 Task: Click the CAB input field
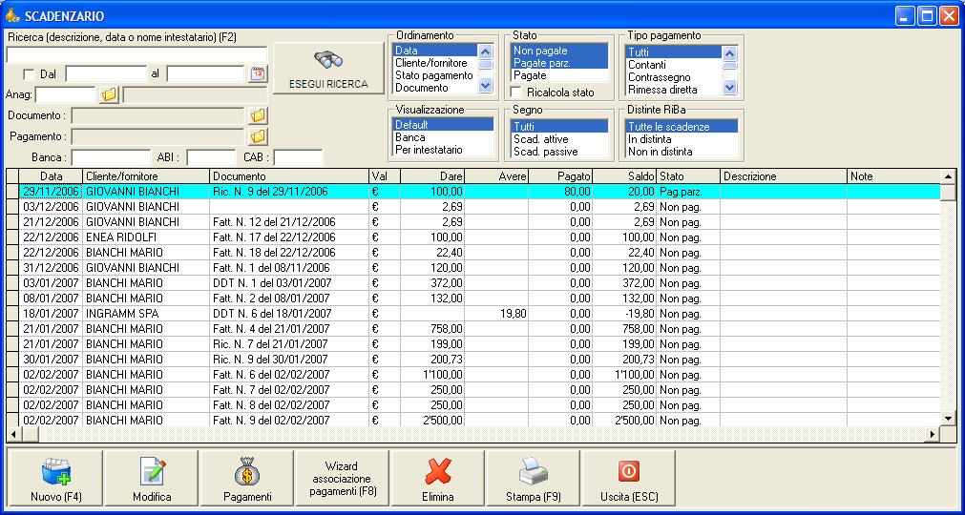(x=298, y=157)
